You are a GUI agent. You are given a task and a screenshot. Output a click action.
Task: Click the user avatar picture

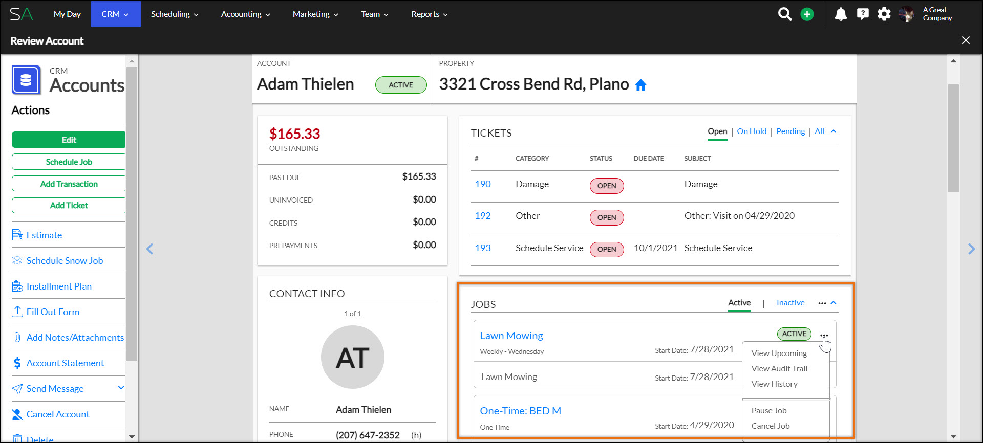point(907,14)
